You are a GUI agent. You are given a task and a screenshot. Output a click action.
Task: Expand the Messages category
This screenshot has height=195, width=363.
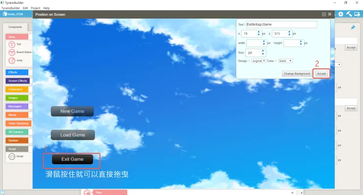click(x=17, y=107)
